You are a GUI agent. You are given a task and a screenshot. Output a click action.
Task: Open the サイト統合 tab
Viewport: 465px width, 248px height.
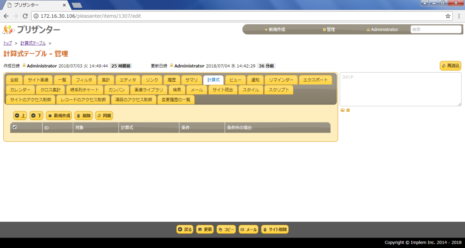(223, 90)
